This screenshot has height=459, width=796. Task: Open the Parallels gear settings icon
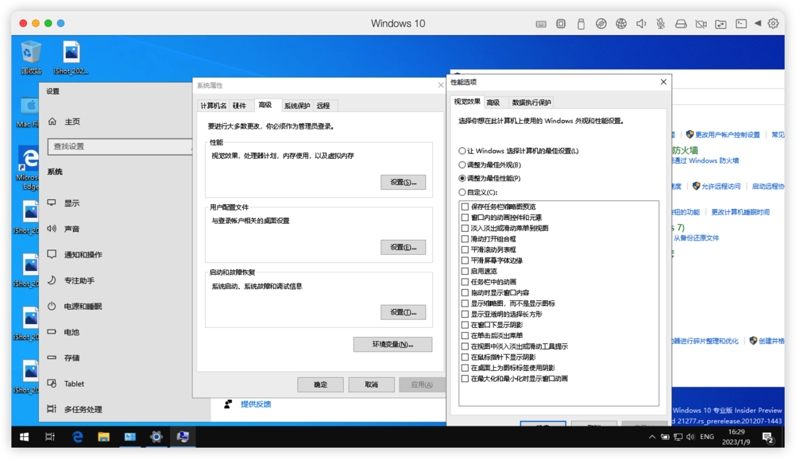coord(774,24)
